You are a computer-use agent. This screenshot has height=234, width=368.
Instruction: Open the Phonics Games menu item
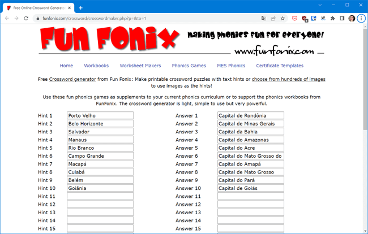[x=189, y=66]
